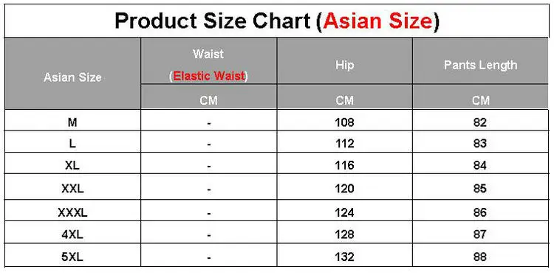The image size is (554, 275).
Task: Click the 4XL size row label
Action: coord(72,234)
